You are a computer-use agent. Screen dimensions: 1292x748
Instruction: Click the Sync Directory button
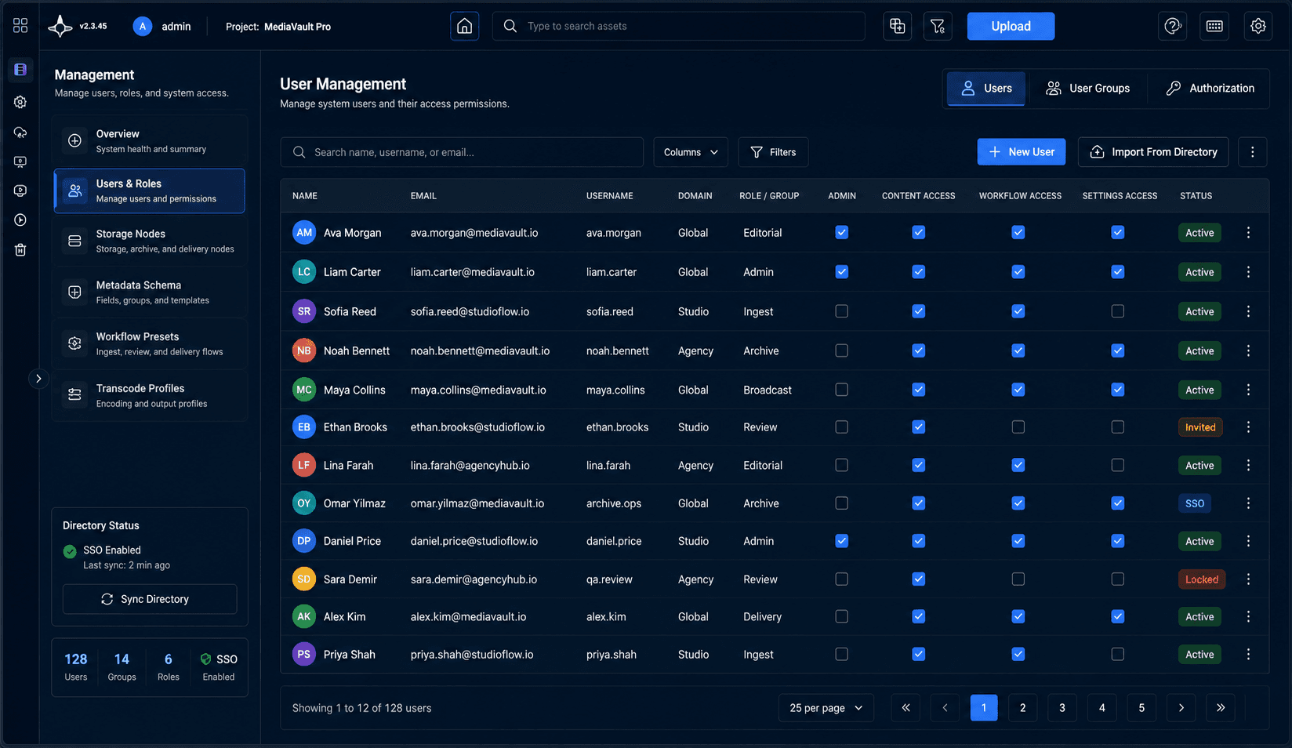coord(150,599)
